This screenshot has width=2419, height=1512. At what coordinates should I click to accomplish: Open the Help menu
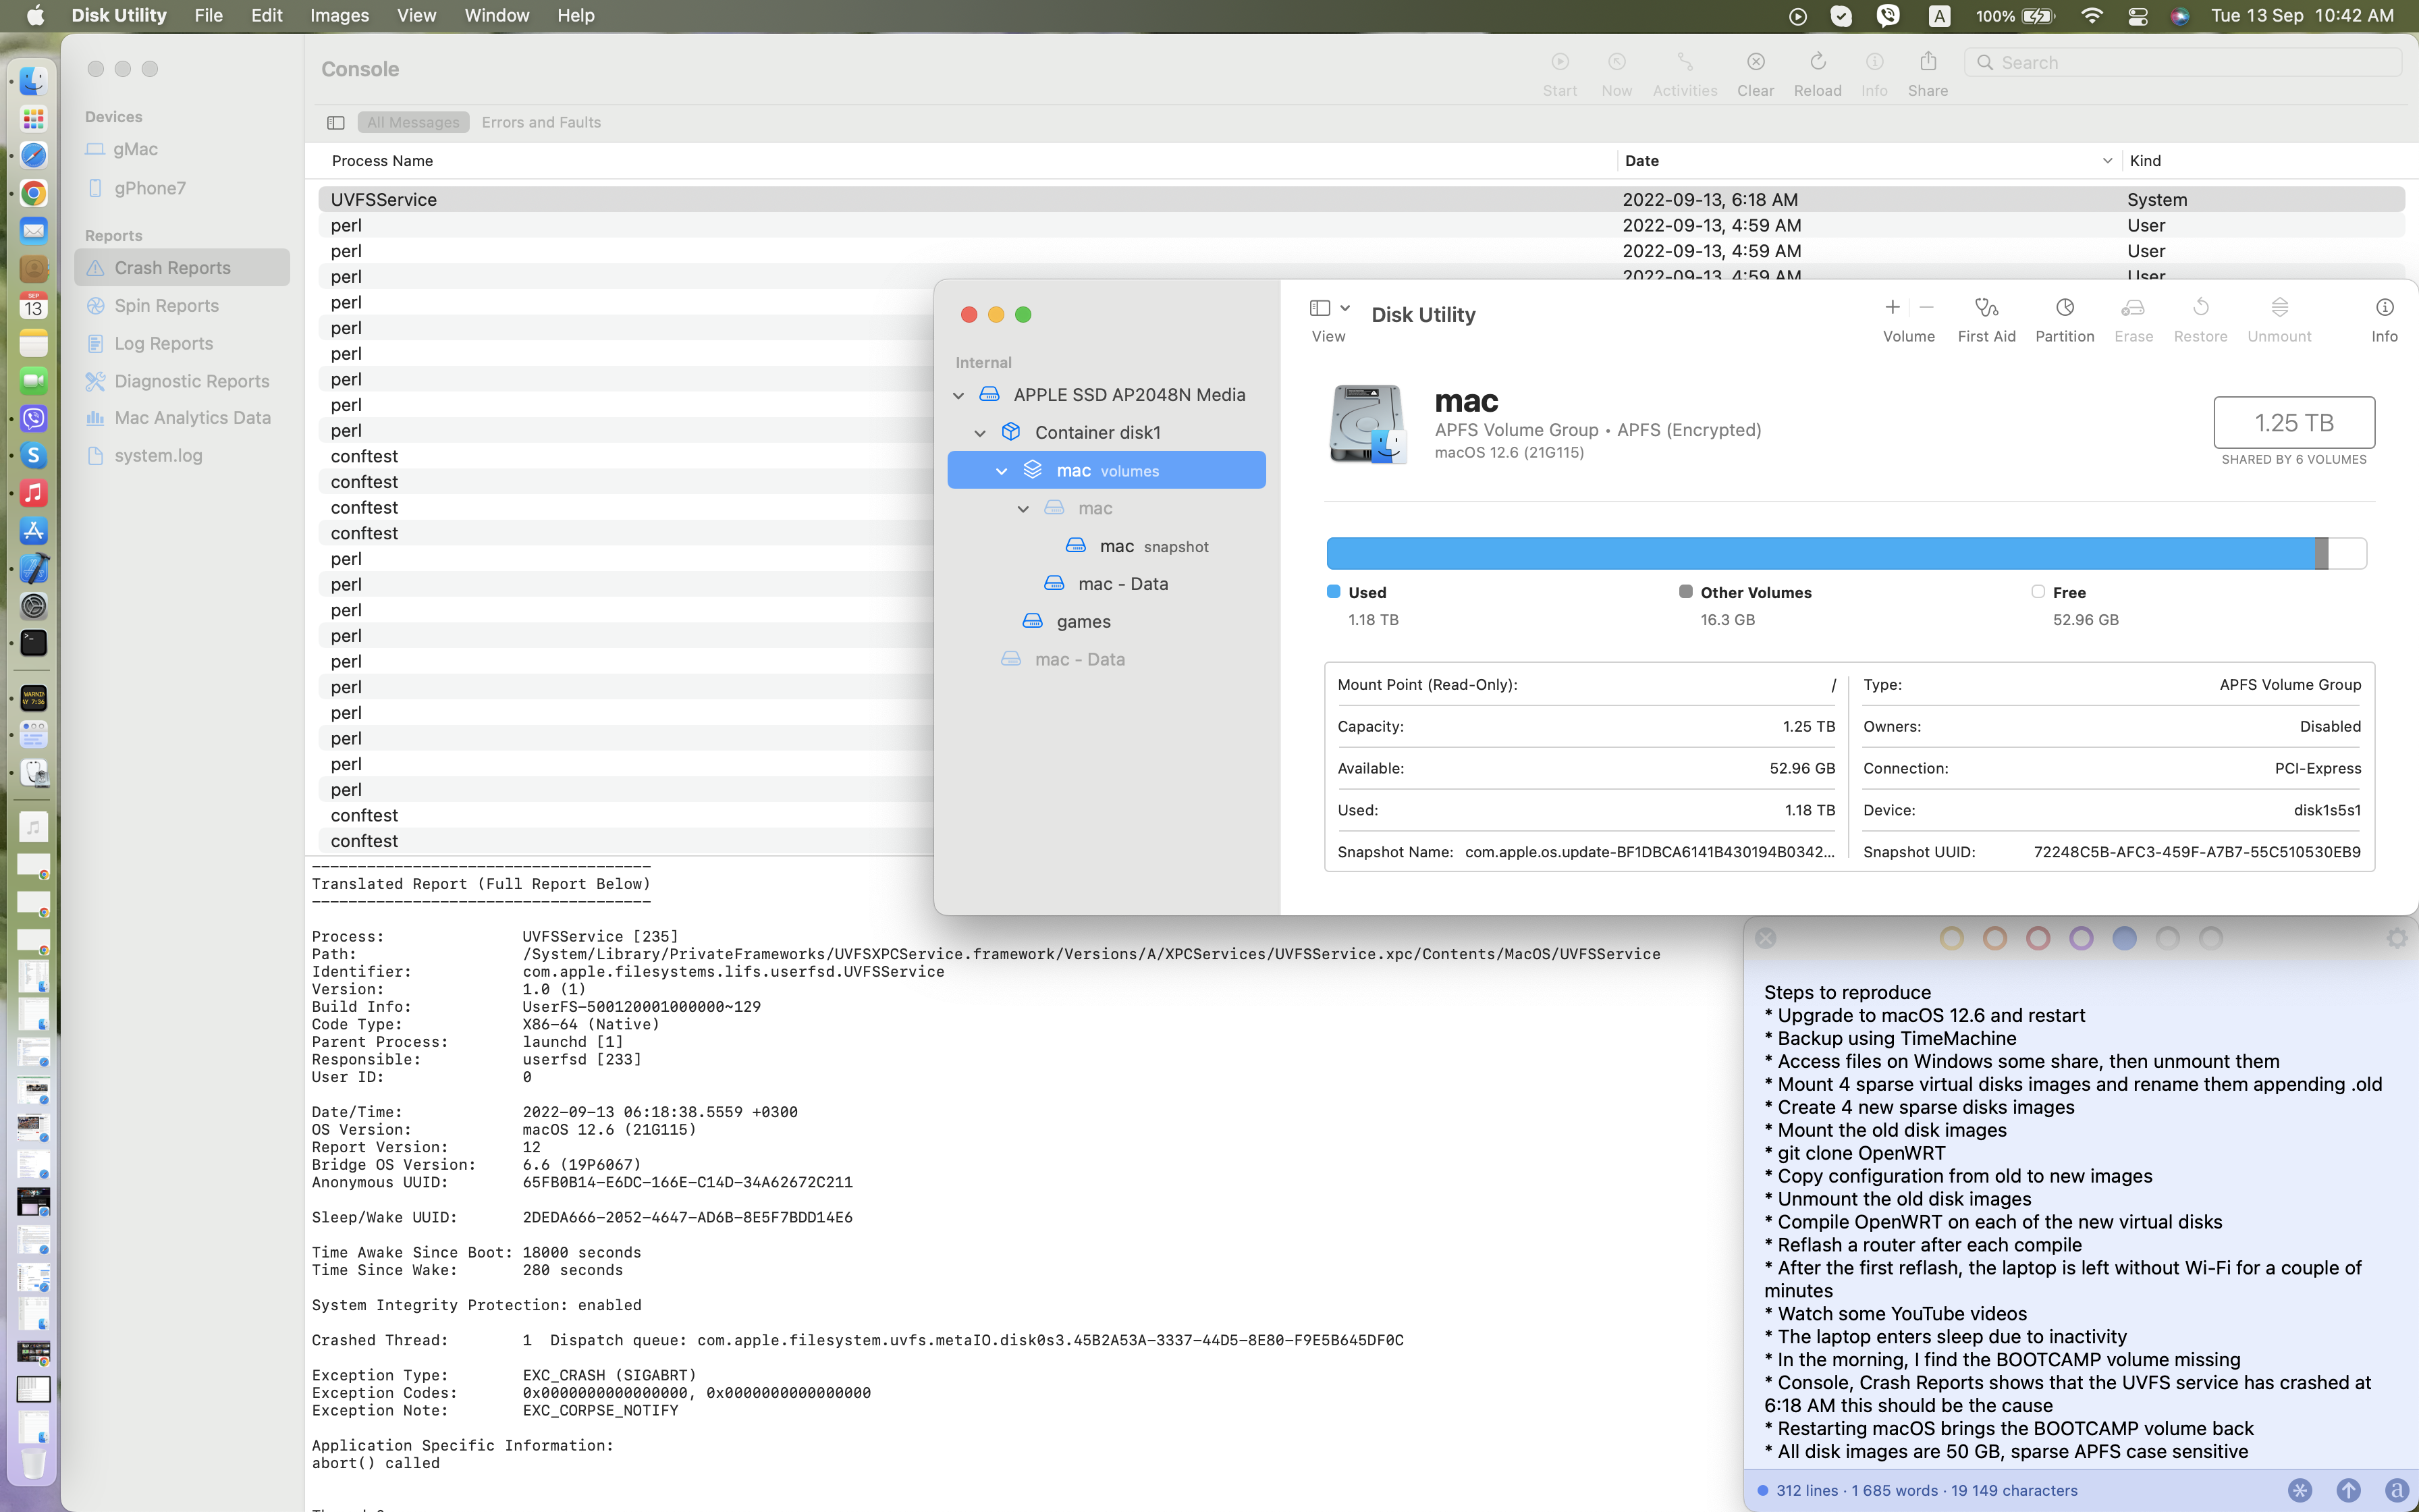coord(576,16)
